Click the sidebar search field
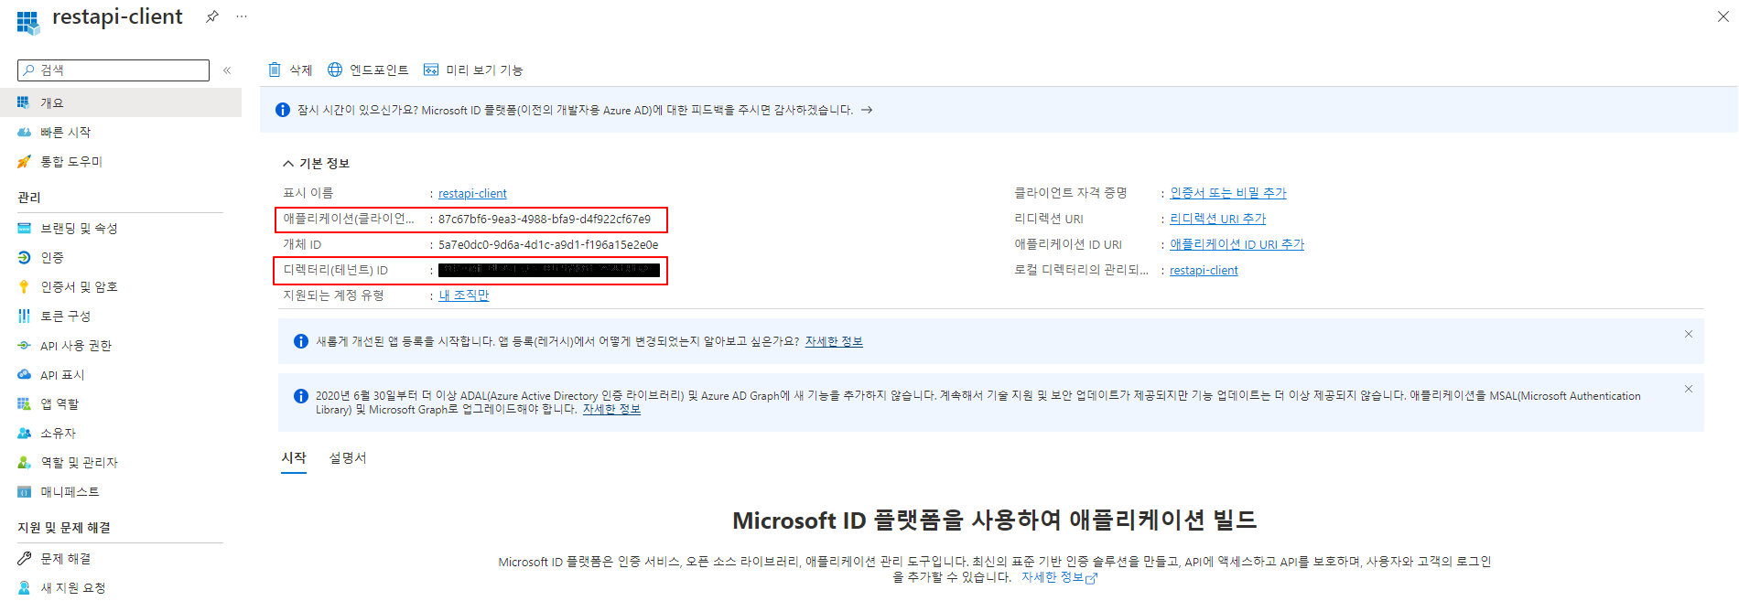This screenshot has height=601, width=1739. [113, 70]
